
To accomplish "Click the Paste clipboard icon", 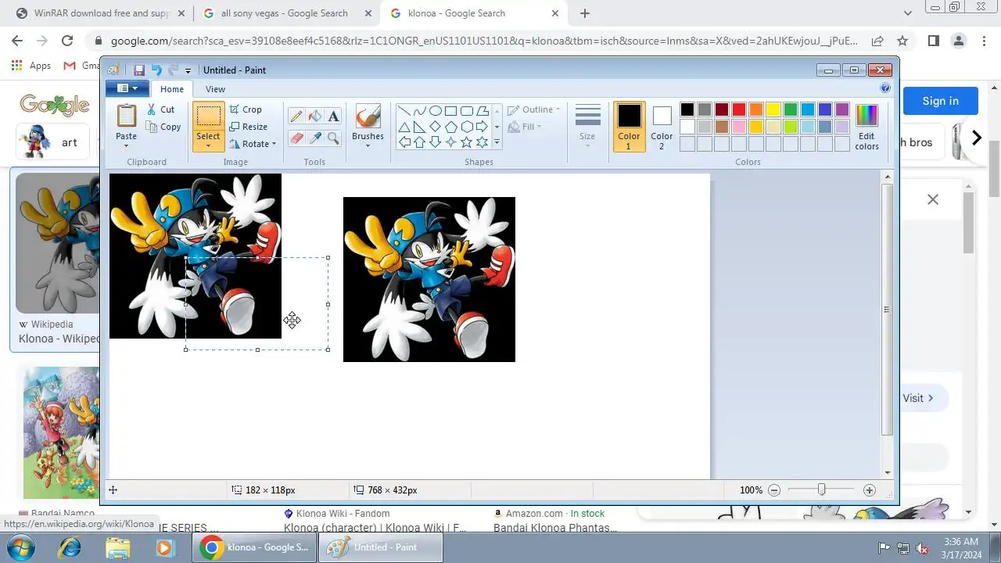I will [126, 116].
